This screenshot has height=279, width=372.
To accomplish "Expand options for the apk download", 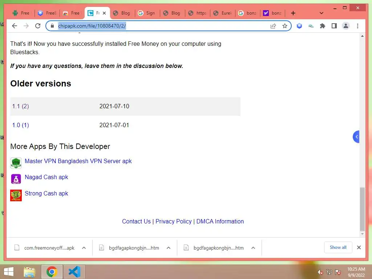I will (84, 248).
